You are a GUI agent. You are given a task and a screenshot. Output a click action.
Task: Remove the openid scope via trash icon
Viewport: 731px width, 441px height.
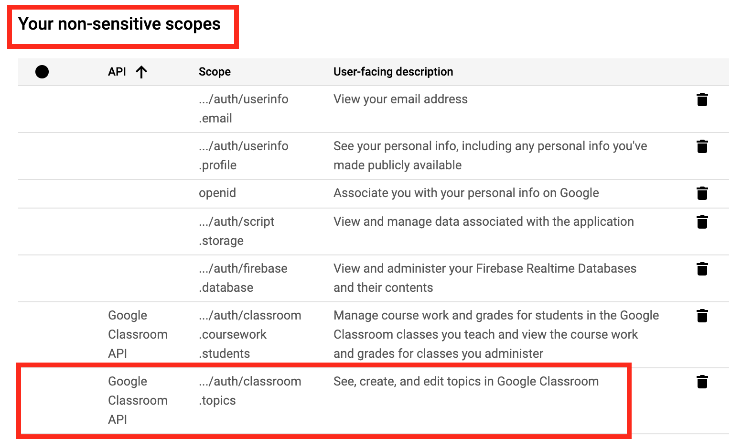pyautogui.click(x=702, y=193)
